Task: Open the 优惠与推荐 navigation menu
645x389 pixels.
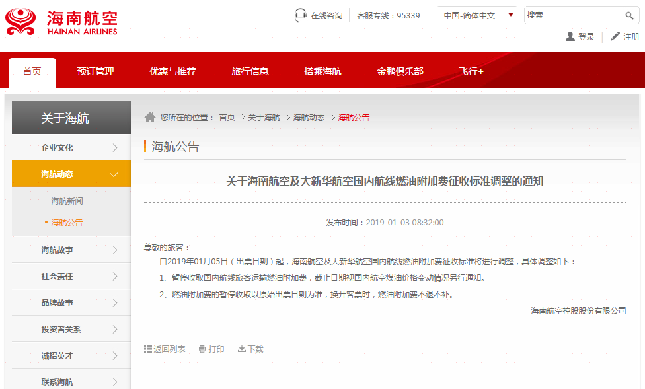Action: (172, 71)
